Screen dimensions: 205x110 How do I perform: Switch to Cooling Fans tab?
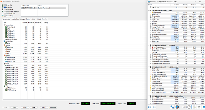point(15,19)
